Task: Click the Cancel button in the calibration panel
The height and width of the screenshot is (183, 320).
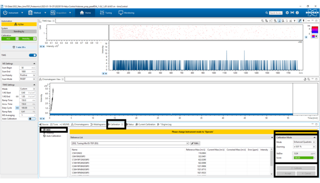Action: point(306,173)
